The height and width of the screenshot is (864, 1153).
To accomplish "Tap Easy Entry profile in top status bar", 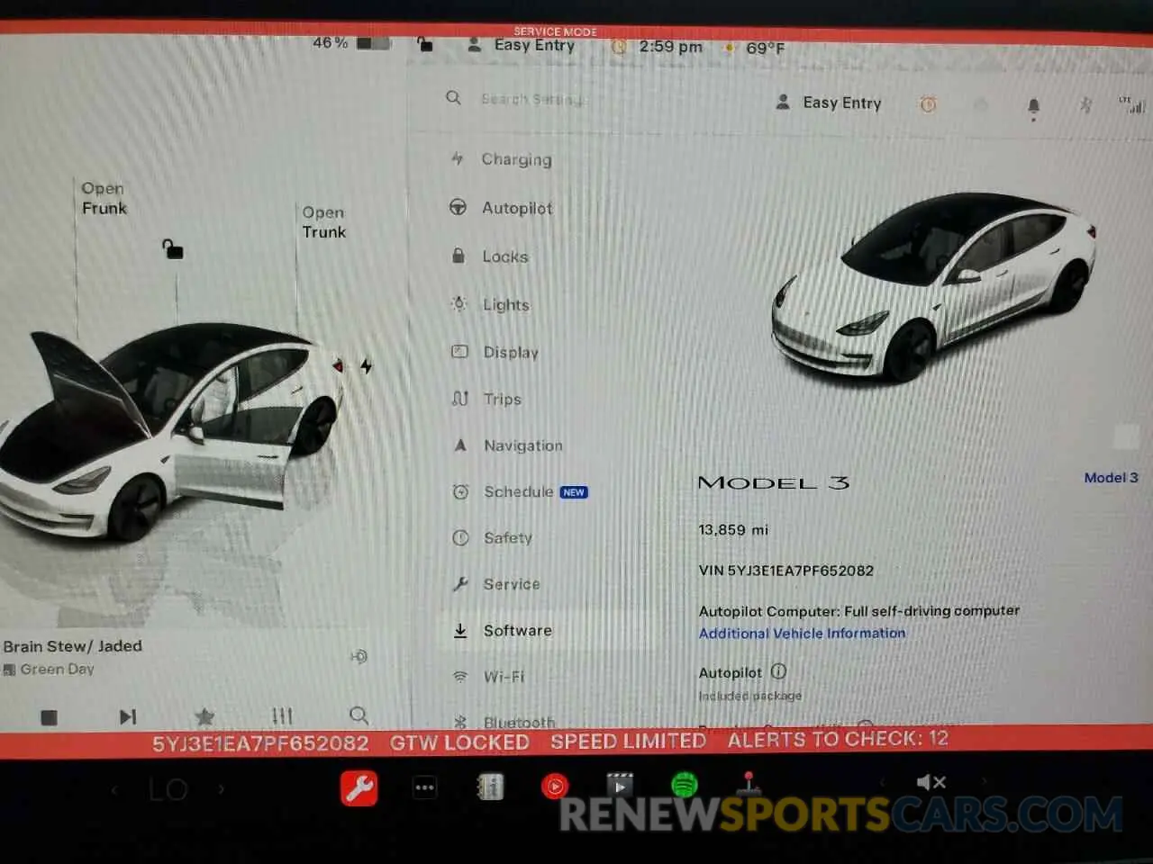I will click(522, 45).
